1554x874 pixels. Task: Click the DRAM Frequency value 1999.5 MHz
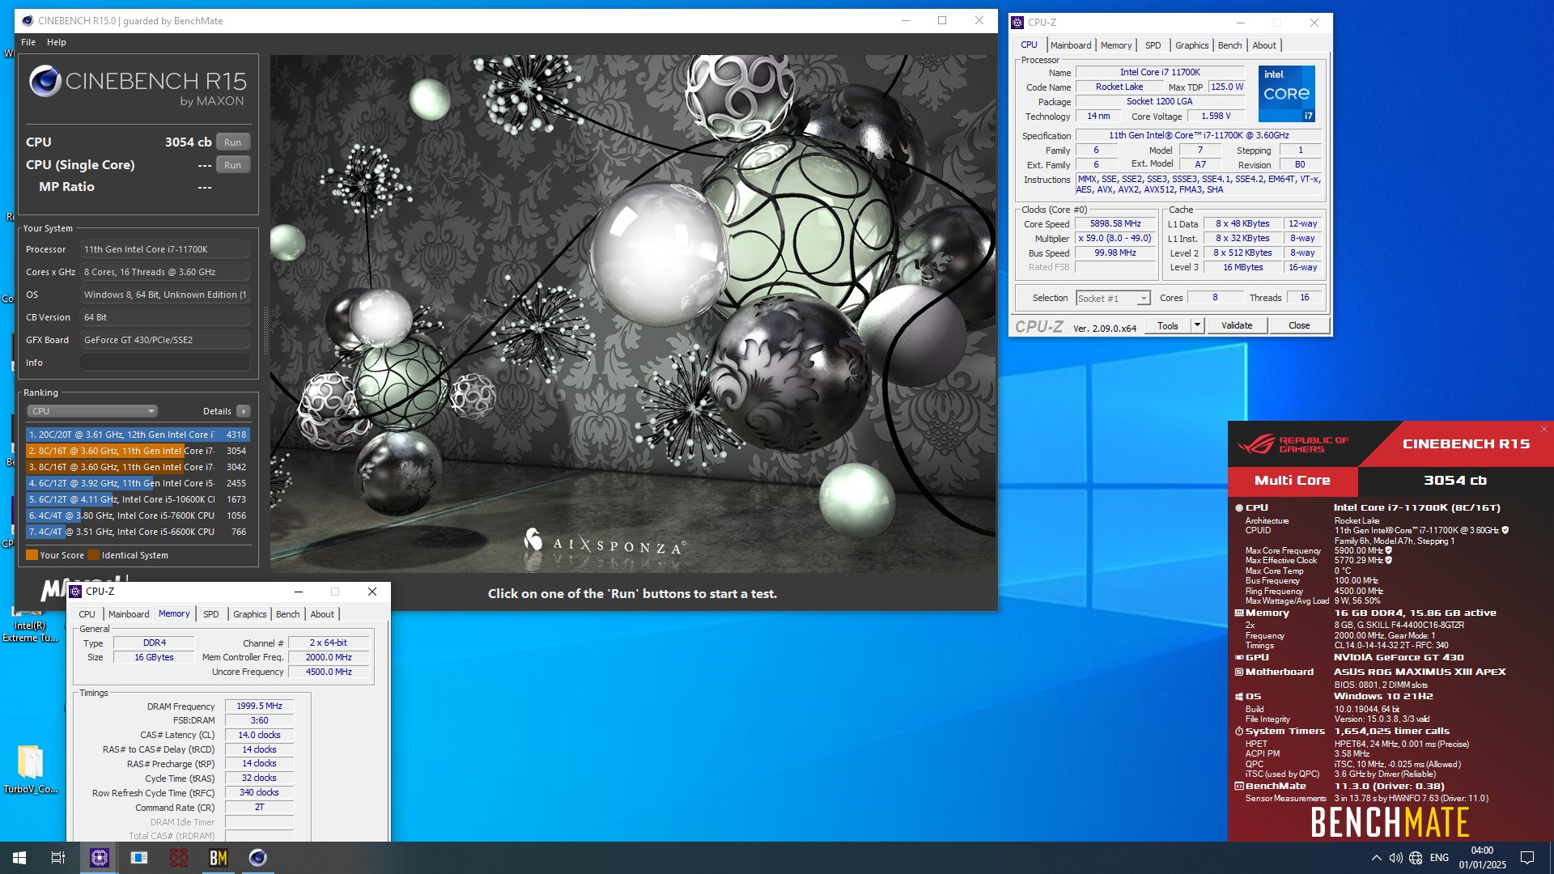pyautogui.click(x=259, y=706)
